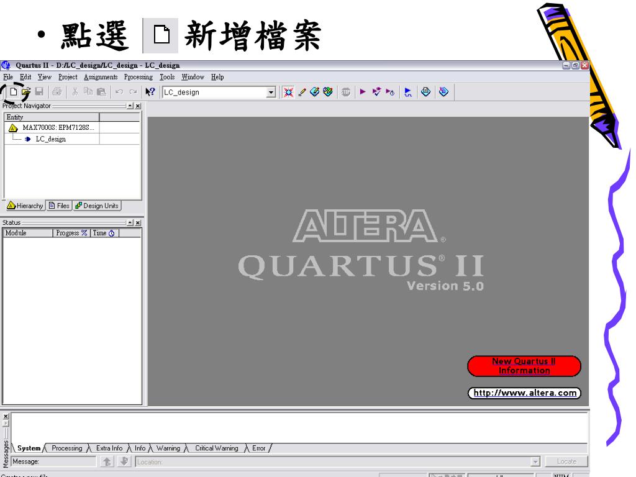Click the Cut scissors icon
Viewport: 636px width, 477px height.
(75, 92)
